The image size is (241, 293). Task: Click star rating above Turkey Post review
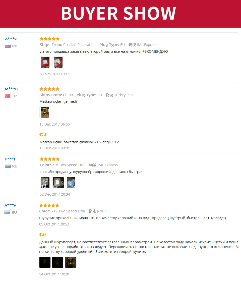pyautogui.click(x=50, y=89)
